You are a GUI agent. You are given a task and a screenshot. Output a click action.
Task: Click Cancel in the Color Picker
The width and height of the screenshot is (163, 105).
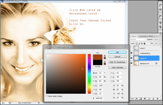tap(117, 57)
